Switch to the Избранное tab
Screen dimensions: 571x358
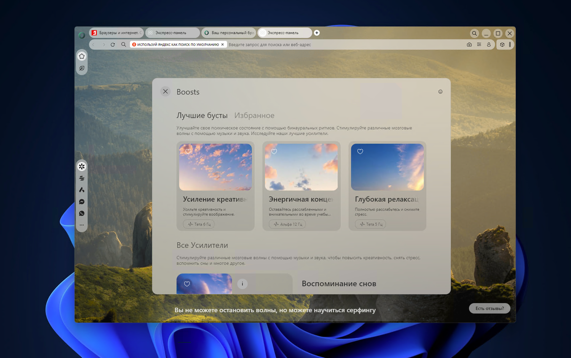click(x=254, y=116)
